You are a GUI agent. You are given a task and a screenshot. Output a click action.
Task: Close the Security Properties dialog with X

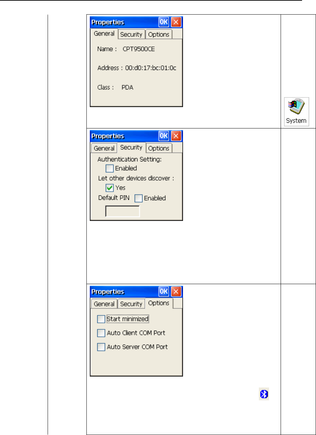pos(176,136)
